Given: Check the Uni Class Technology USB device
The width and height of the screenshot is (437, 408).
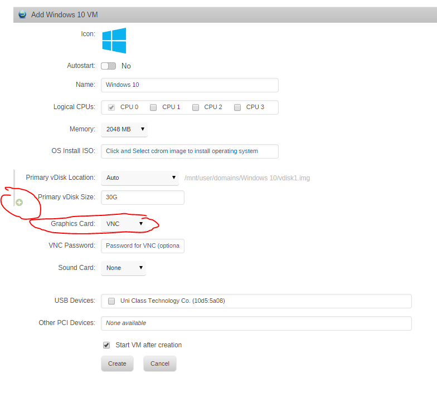Looking at the screenshot, I should [111, 301].
